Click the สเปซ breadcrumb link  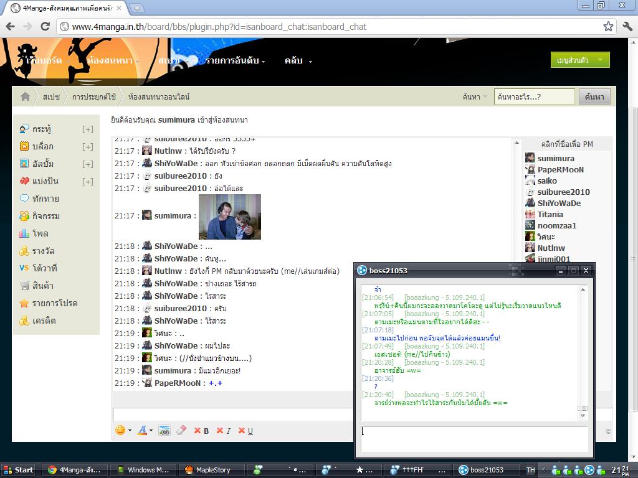51,96
